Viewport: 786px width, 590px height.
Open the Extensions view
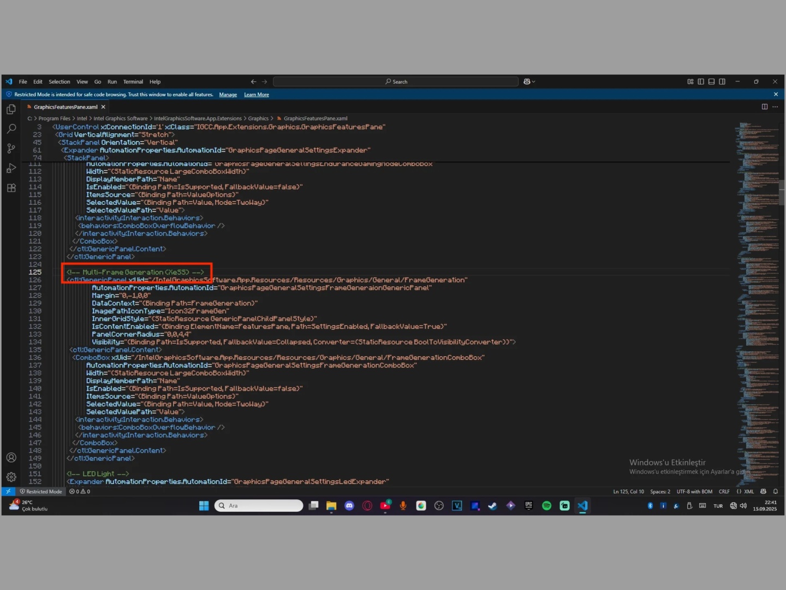[x=11, y=188]
